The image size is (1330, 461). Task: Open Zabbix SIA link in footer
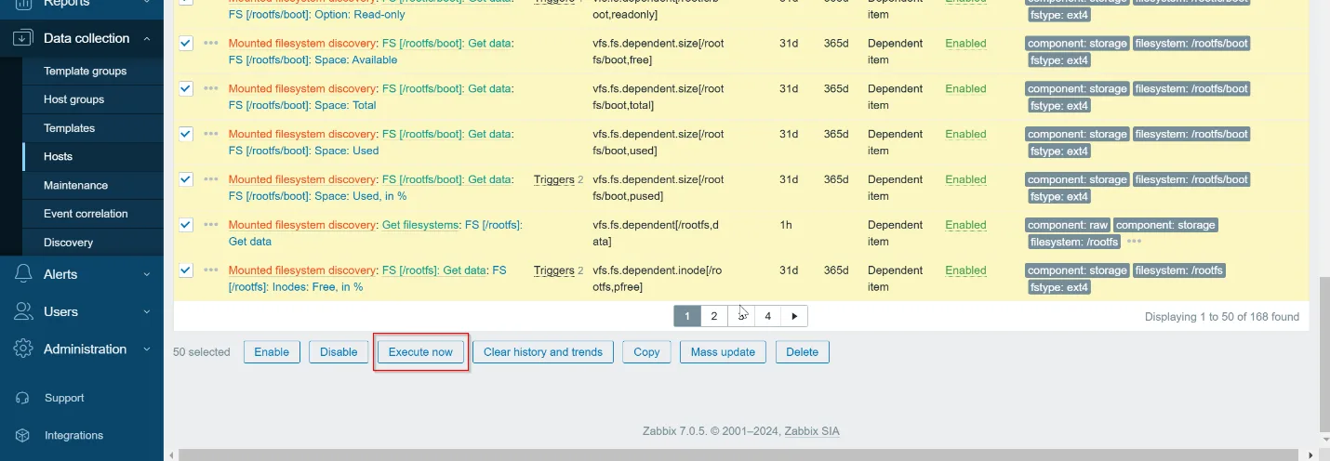tap(812, 431)
